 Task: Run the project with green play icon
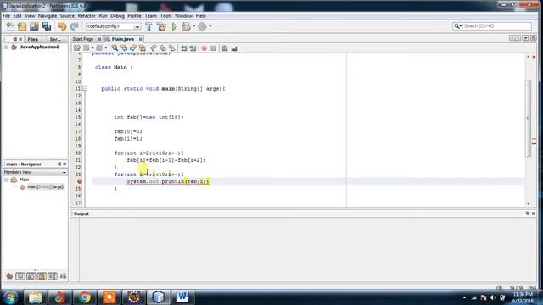[x=174, y=26]
